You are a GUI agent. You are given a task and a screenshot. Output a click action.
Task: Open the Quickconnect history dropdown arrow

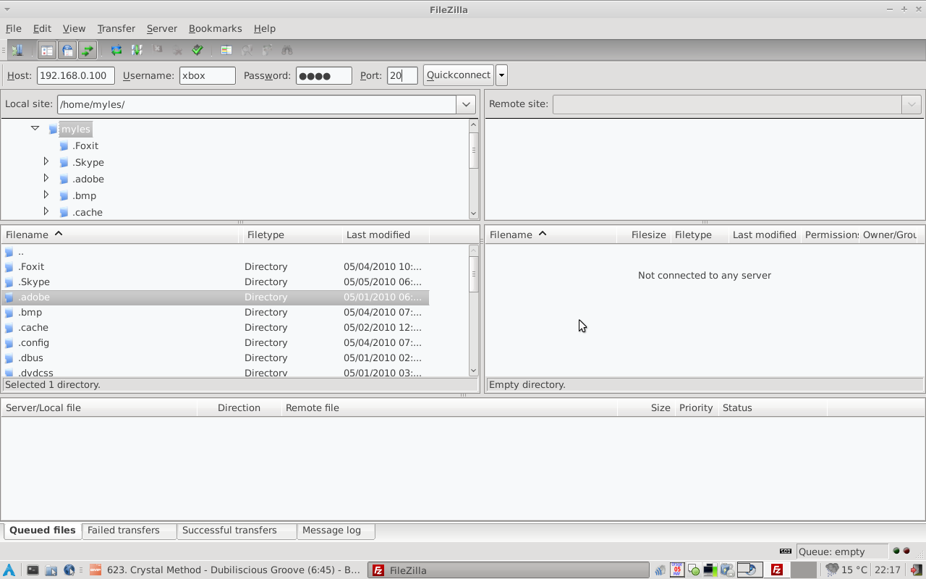click(501, 75)
